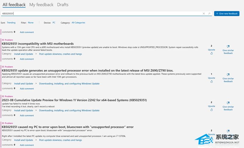Image resolution: width=244 pixels, height=148 pixels.
Task: Open 'Post-update slowness, crashes and hangs' category link
Action: click(x=60, y=54)
